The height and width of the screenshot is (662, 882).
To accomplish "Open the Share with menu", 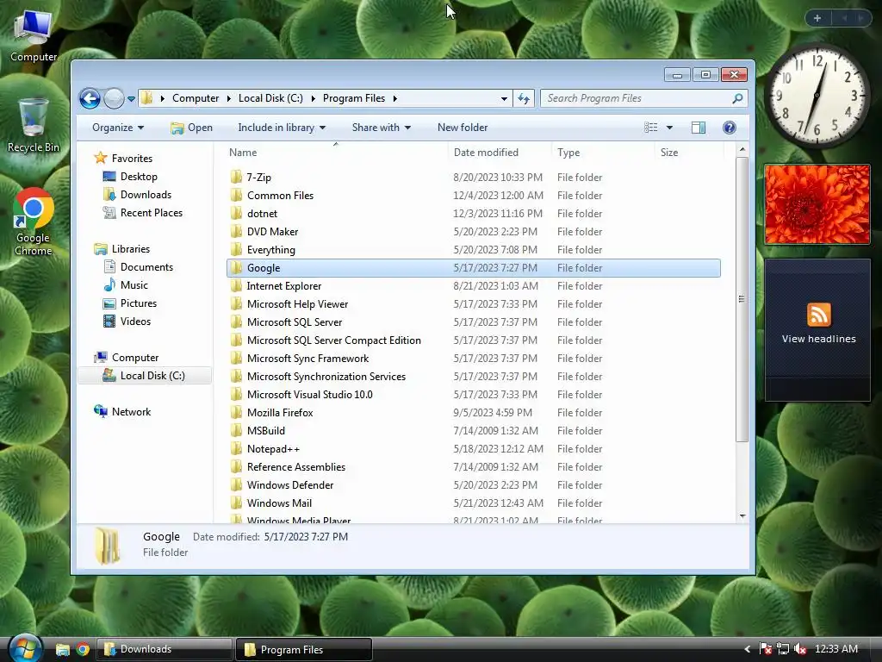I will [381, 128].
